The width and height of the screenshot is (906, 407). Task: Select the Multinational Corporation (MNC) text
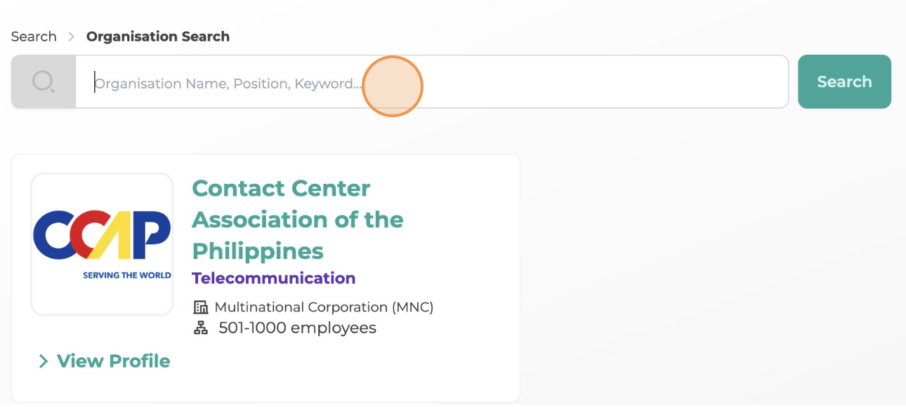324,307
